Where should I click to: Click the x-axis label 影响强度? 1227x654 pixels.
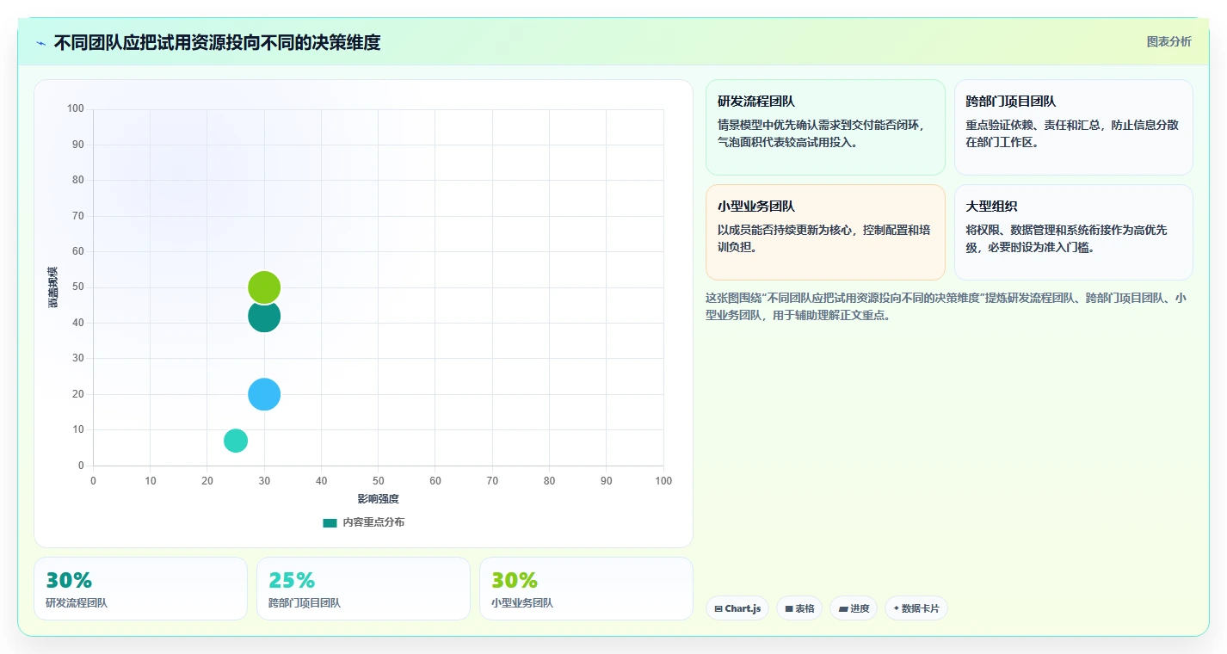point(379,499)
